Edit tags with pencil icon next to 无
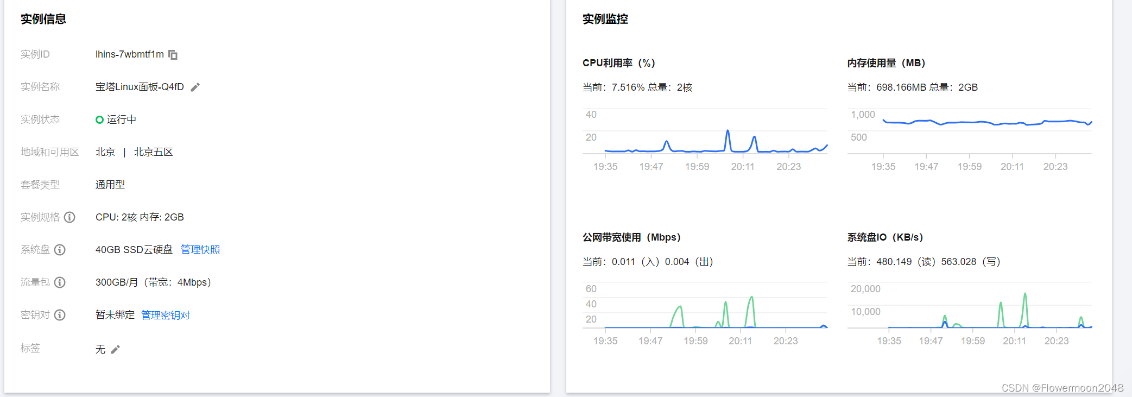Viewport: 1132px width, 397px height. pyautogui.click(x=115, y=349)
